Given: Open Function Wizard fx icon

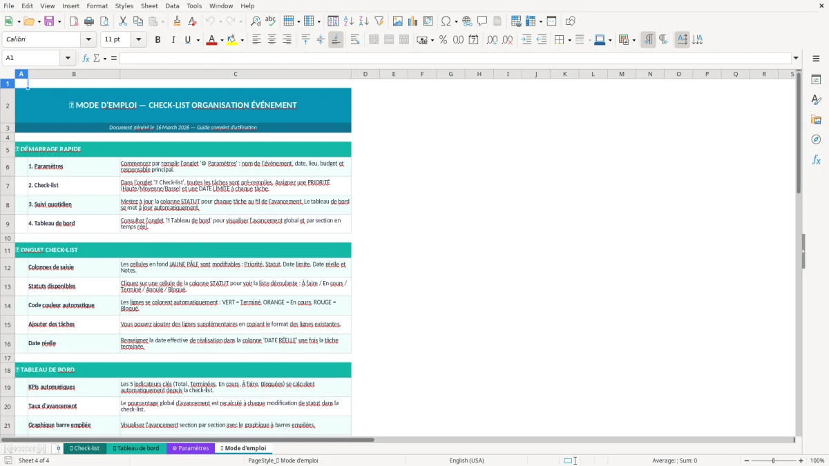Looking at the screenshot, I should point(86,58).
